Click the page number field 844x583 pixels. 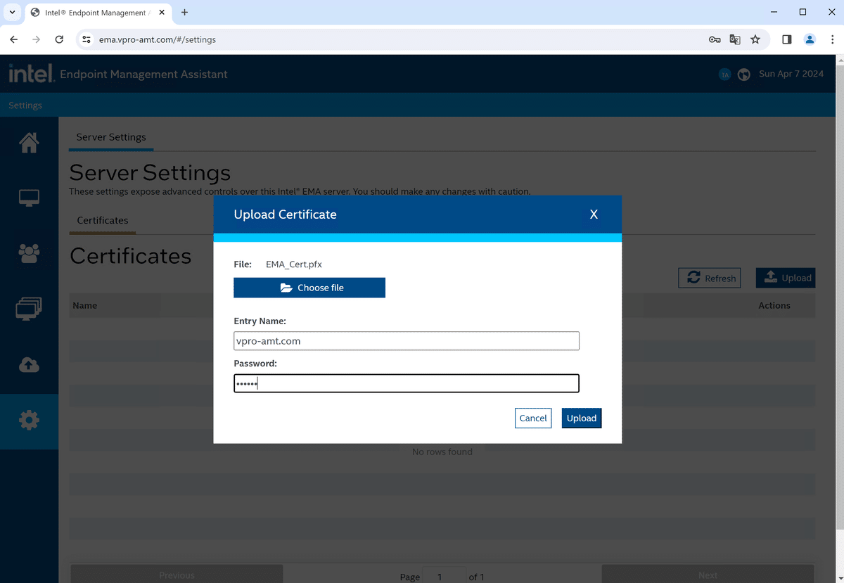pyautogui.click(x=444, y=576)
